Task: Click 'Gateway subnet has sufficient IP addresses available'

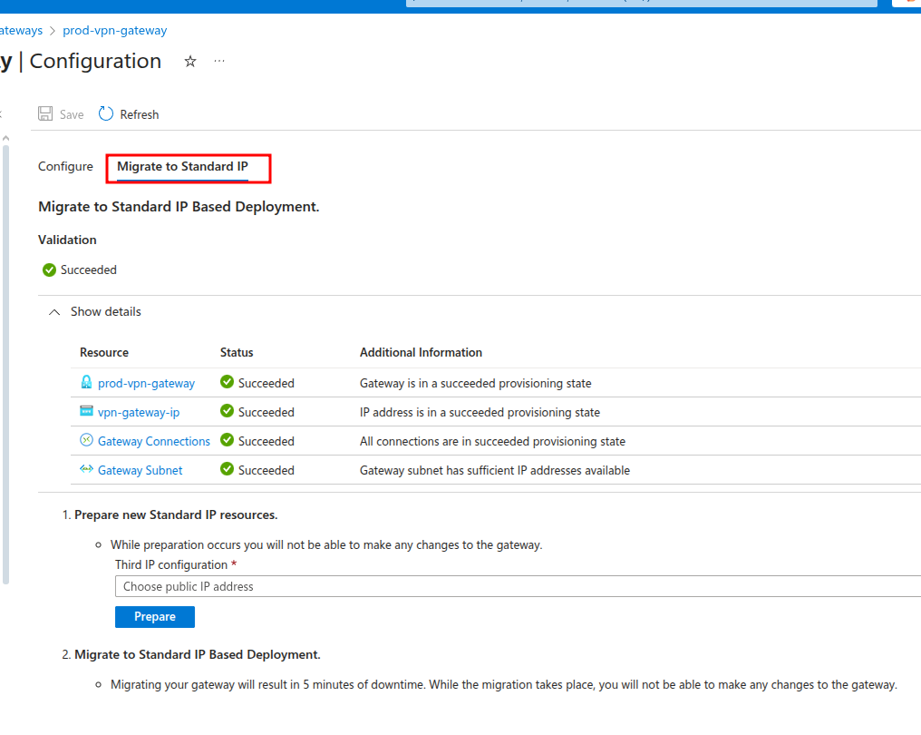Action: (x=495, y=470)
